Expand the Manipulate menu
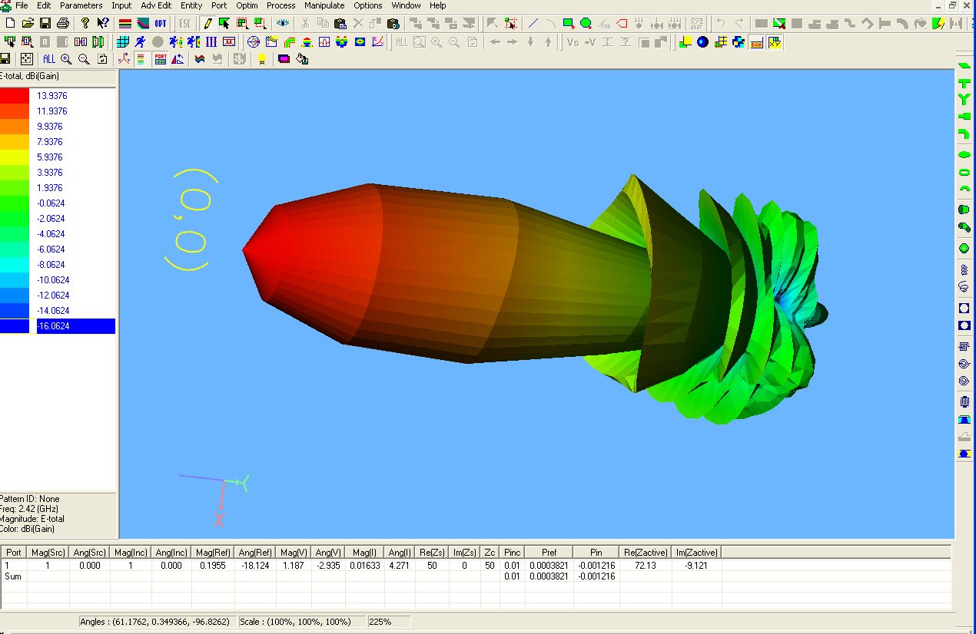976x634 pixels. tap(324, 5)
